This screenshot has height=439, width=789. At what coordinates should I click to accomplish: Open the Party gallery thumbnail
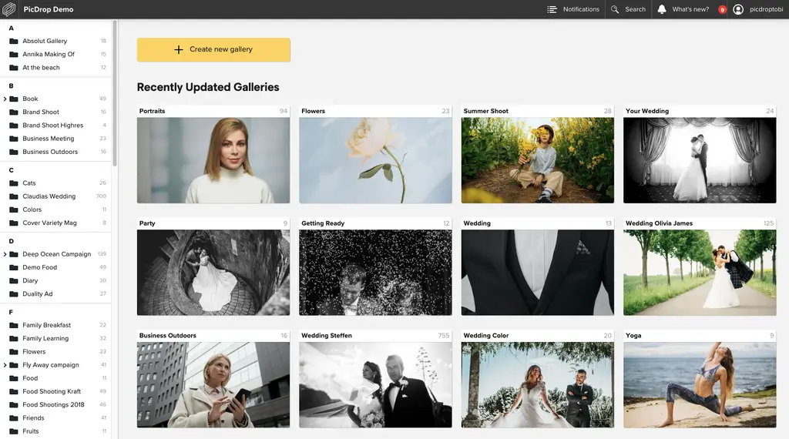click(213, 273)
